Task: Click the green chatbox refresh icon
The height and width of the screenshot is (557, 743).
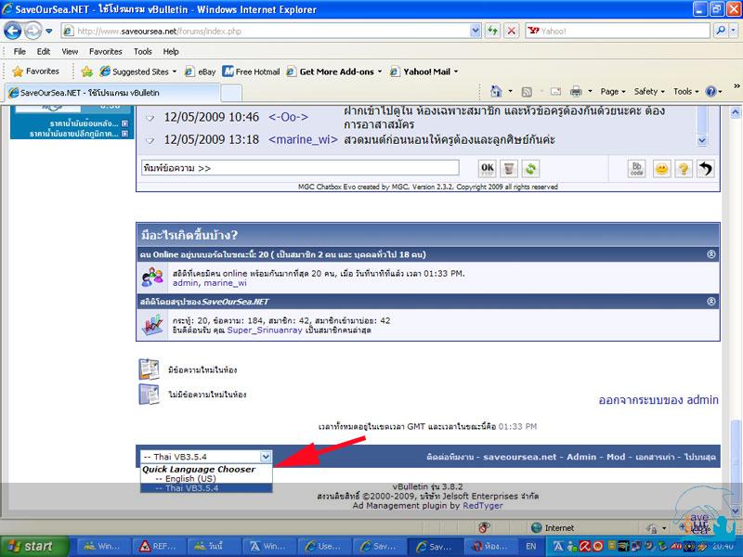Action: pos(530,168)
